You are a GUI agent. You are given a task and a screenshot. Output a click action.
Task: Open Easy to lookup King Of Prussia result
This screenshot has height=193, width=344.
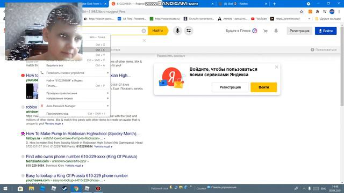[77, 176]
